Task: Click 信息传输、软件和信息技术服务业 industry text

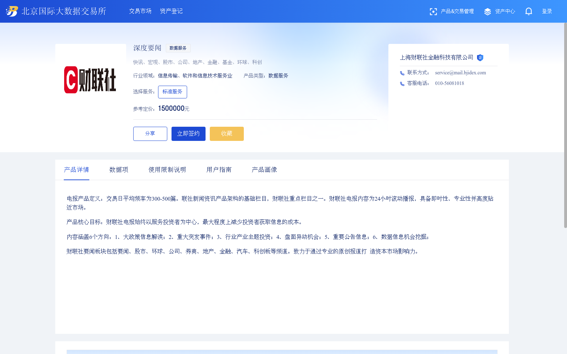Action: 195,76
